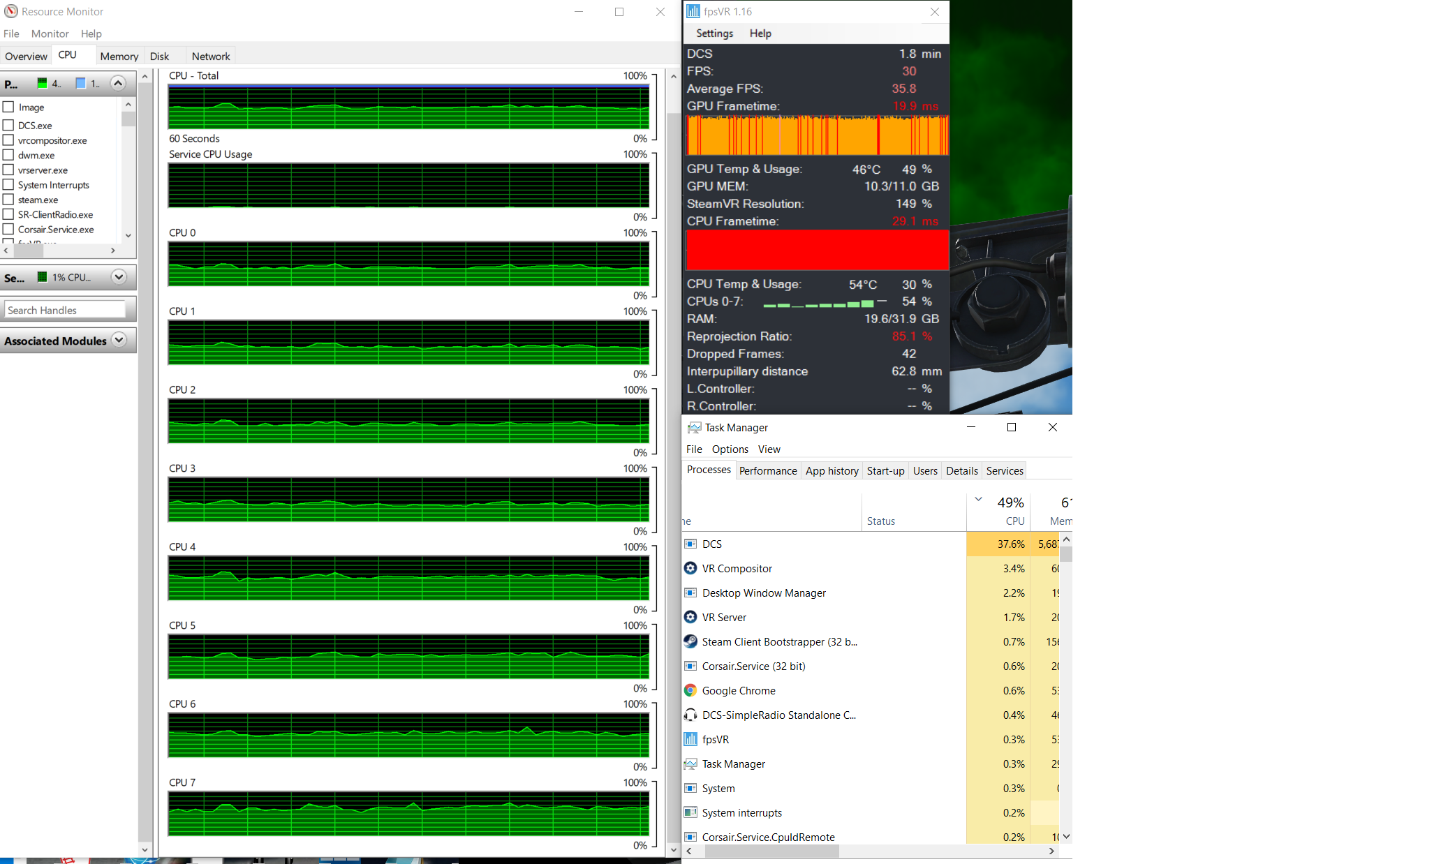Click the graph pane scrollbar up arrow
The image size is (1441, 864).
(674, 76)
